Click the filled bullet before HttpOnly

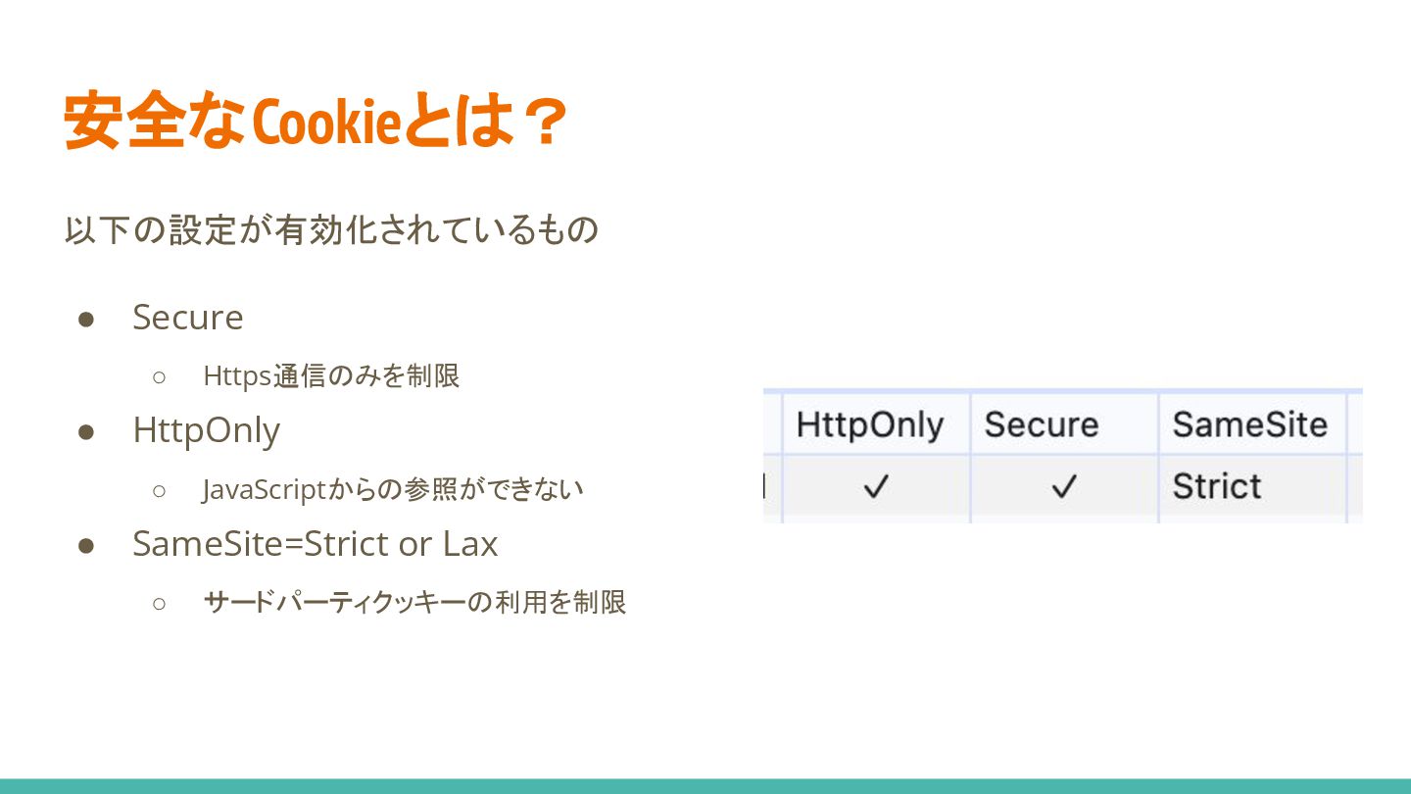tap(86, 432)
